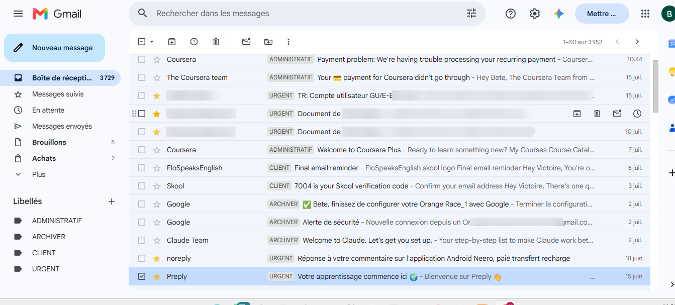
Task: Delete selected messages with toolbar trash
Action: (216, 42)
